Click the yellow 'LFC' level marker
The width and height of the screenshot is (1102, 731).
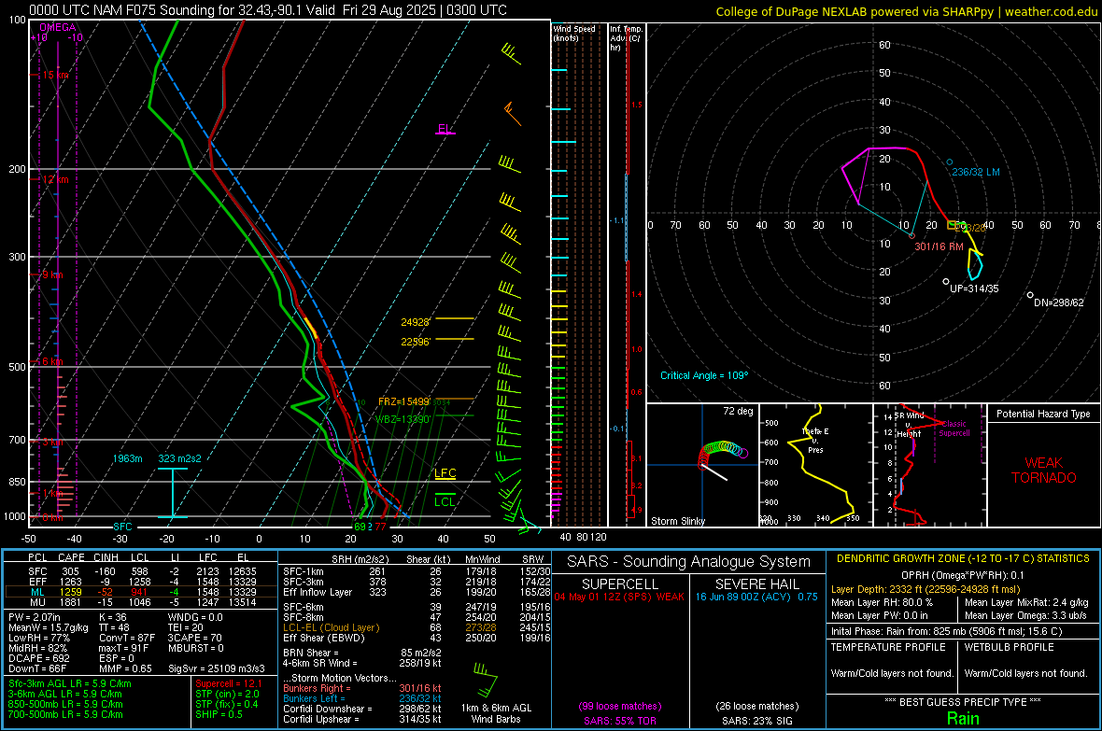click(445, 473)
